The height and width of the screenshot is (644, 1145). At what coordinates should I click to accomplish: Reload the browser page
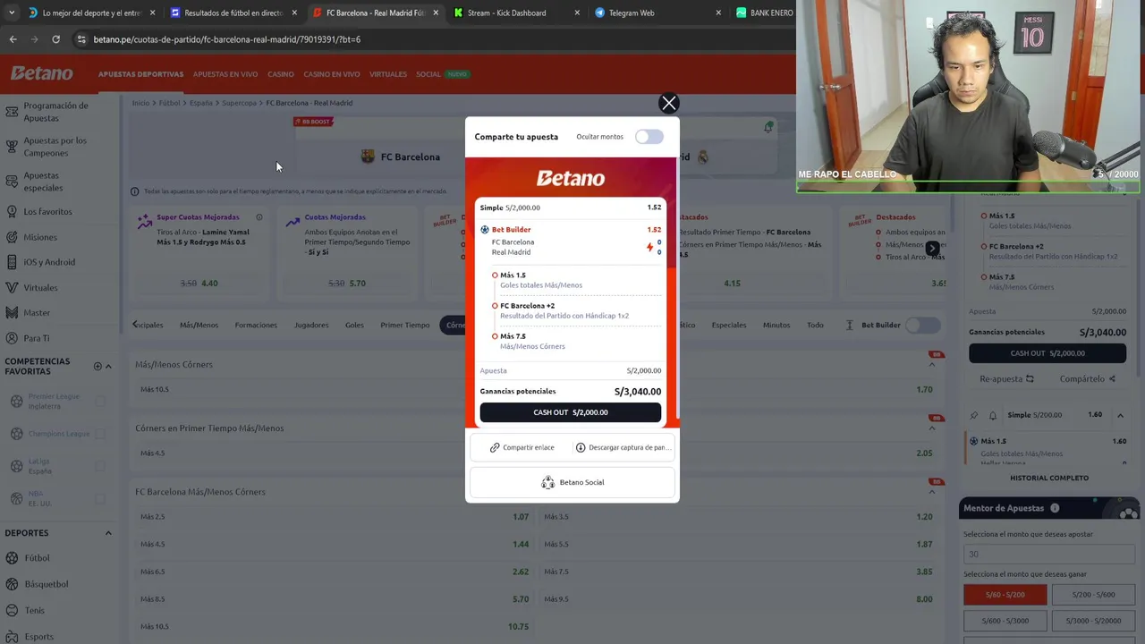click(x=55, y=39)
